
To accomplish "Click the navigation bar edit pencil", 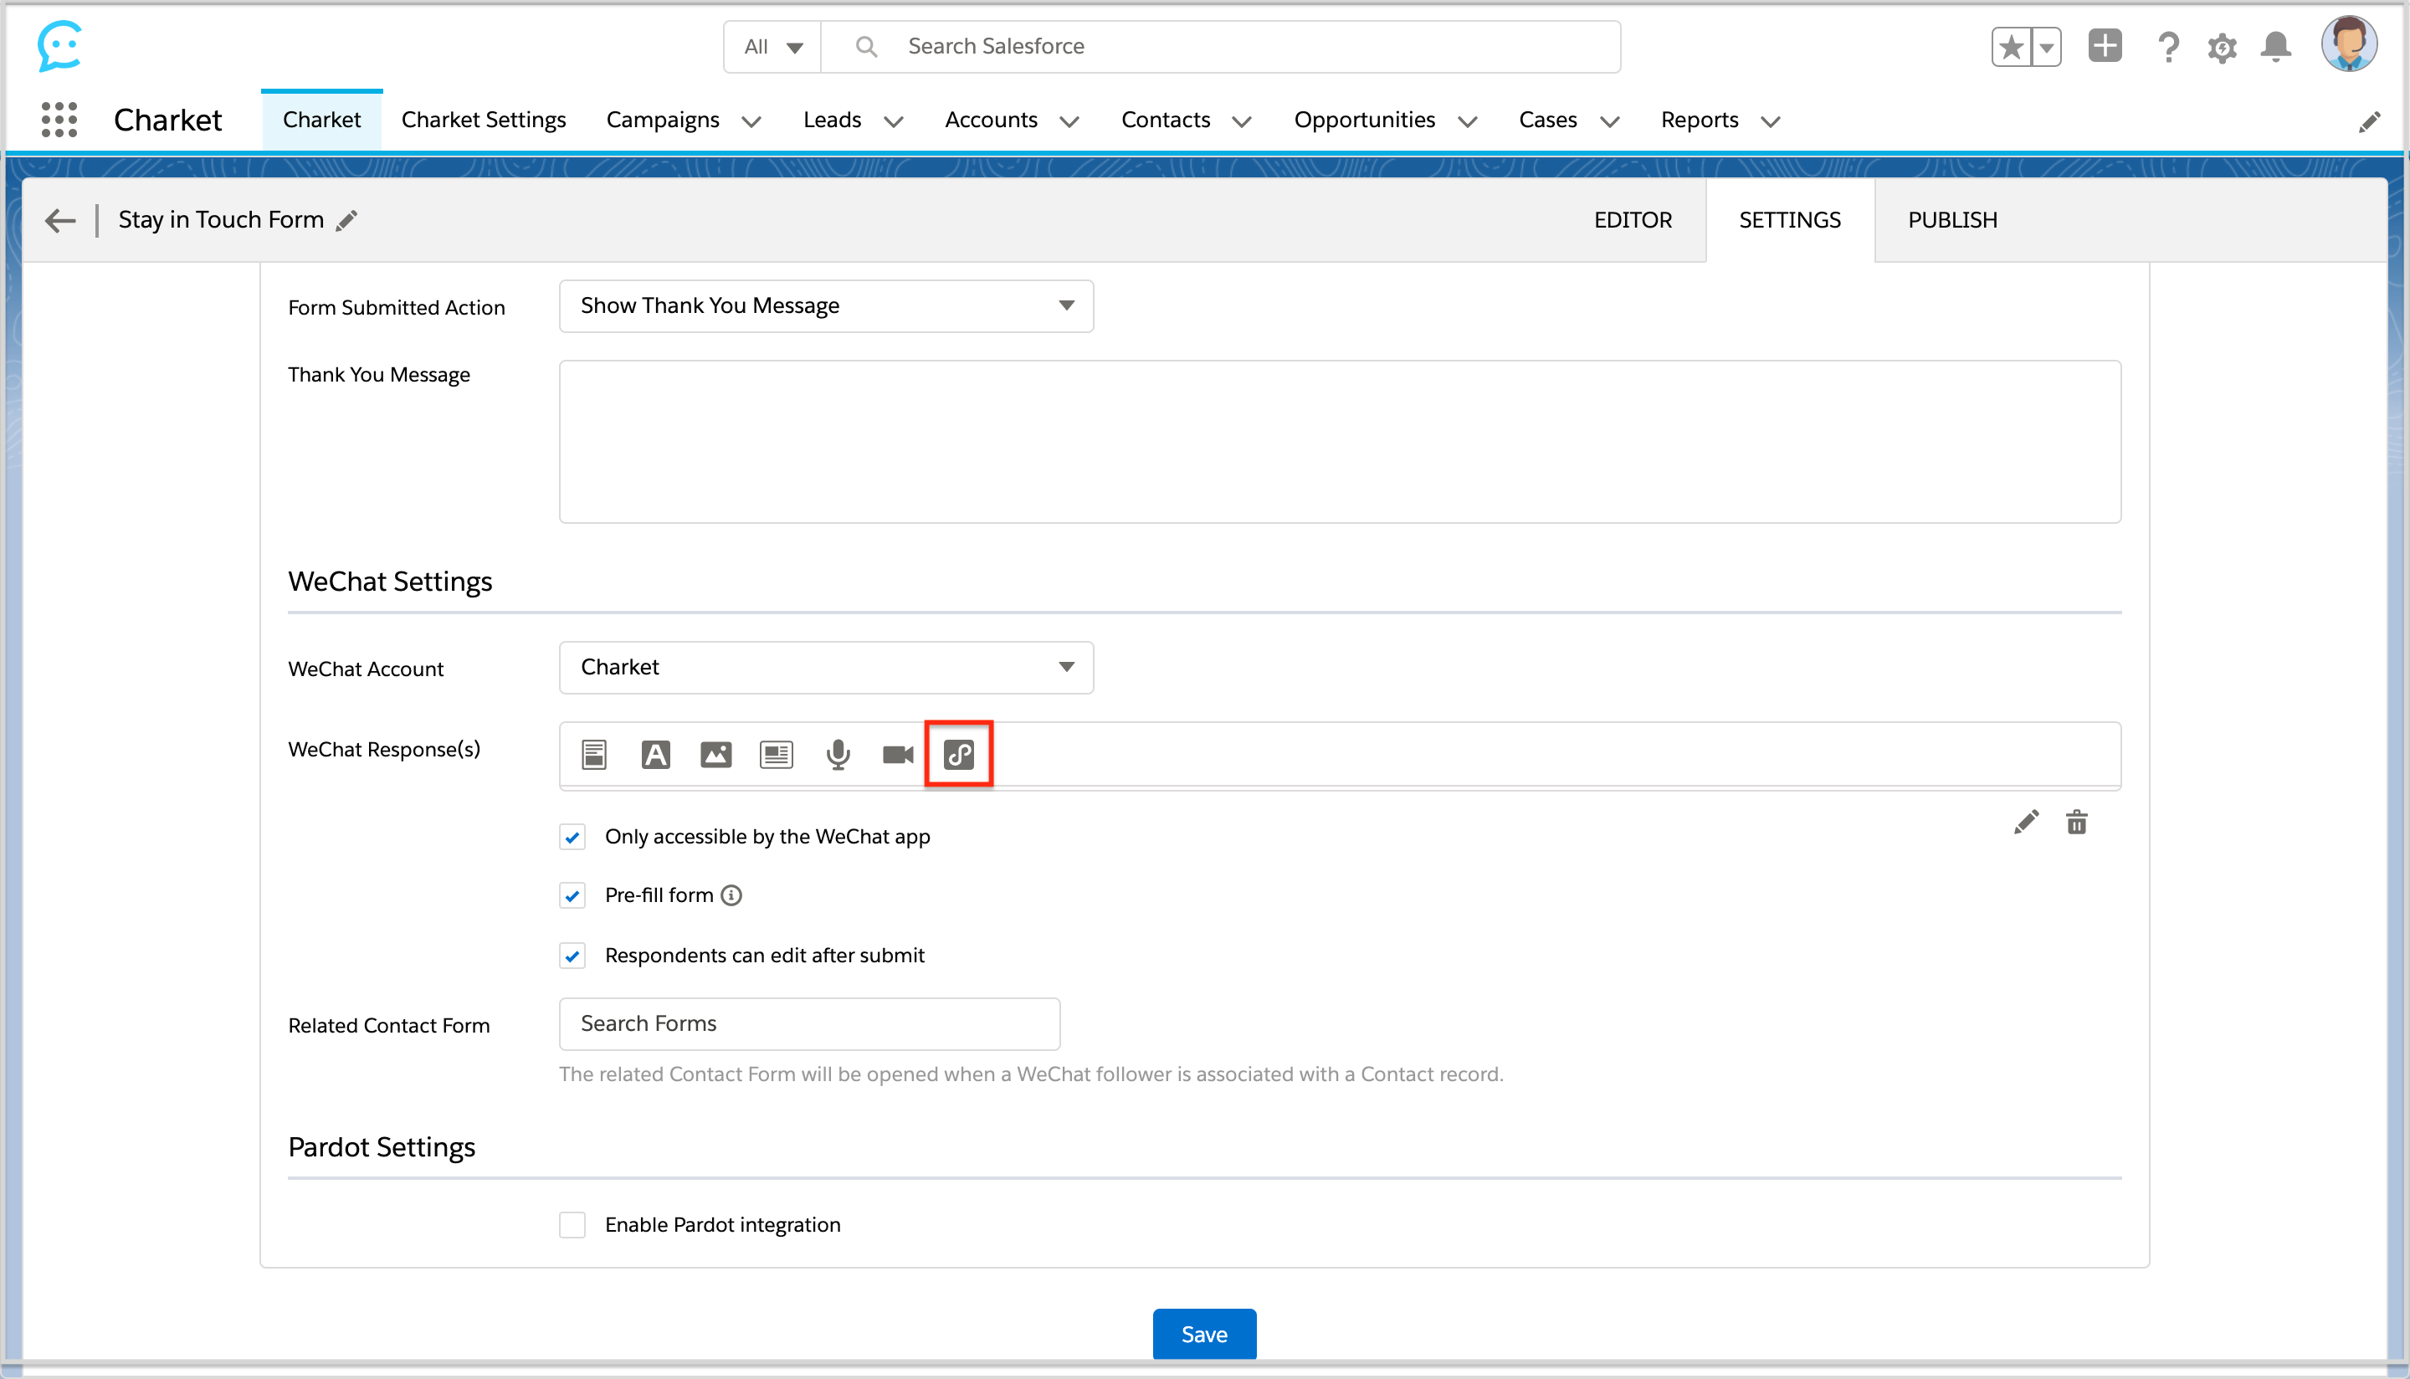I will [2368, 122].
